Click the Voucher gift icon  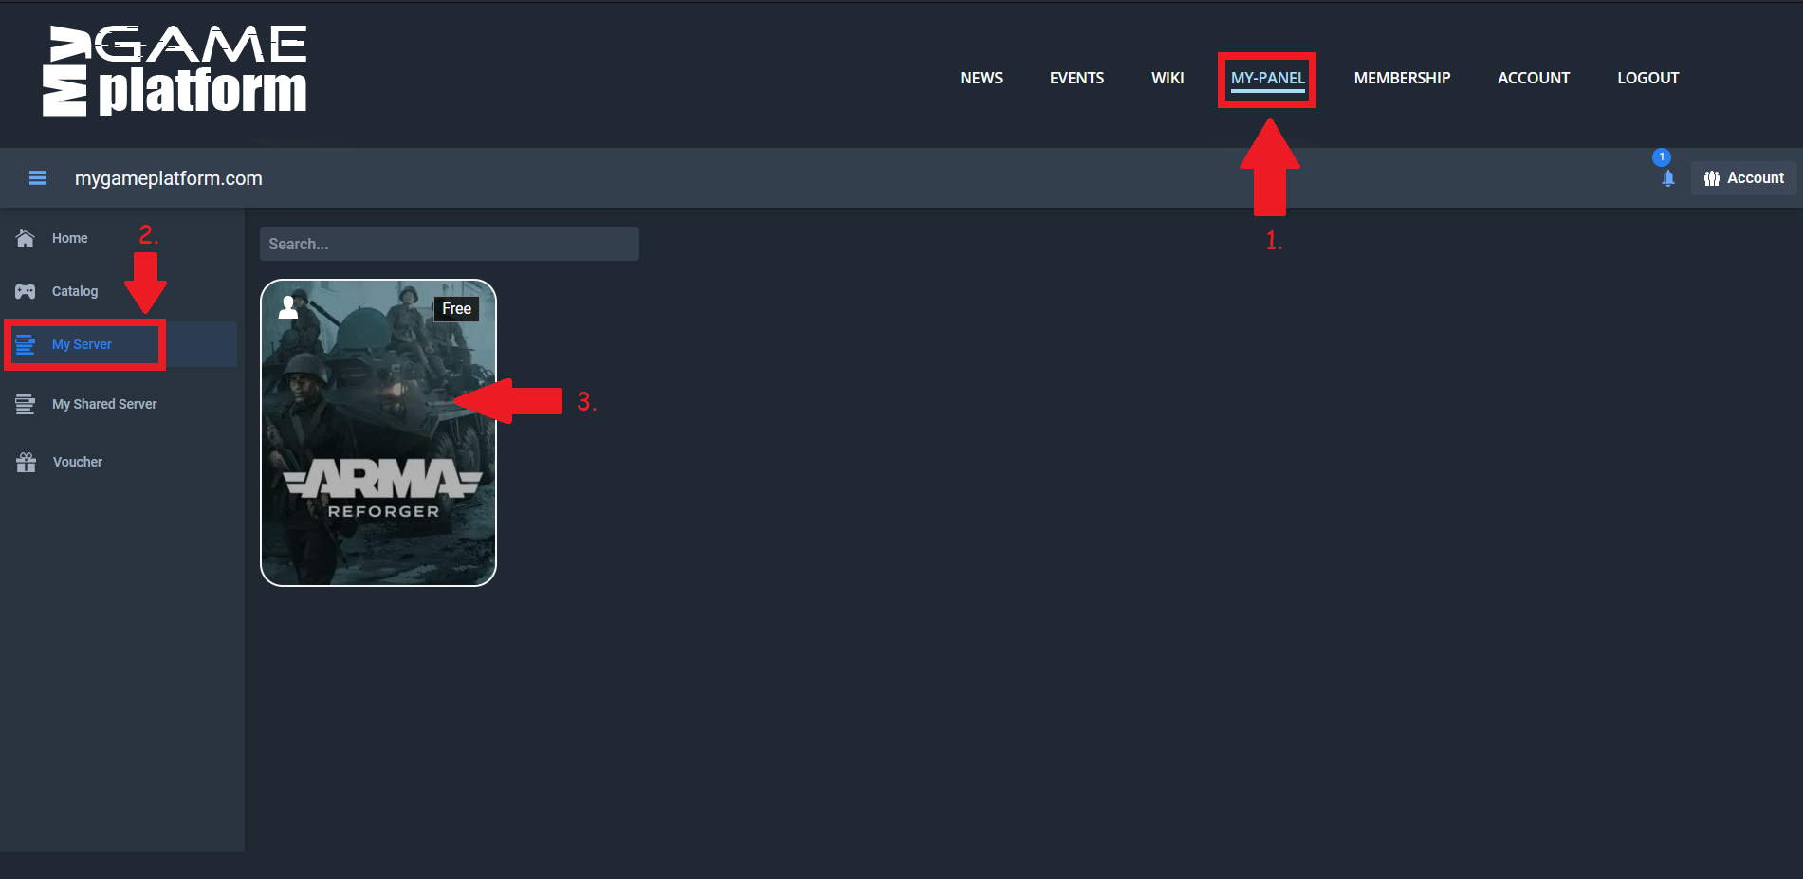click(27, 462)
